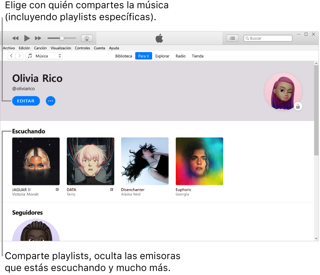This screenshot has width=320, height=275.
Task: Click the Apple logo above the tabs
Action: click(x=159, y=38)
